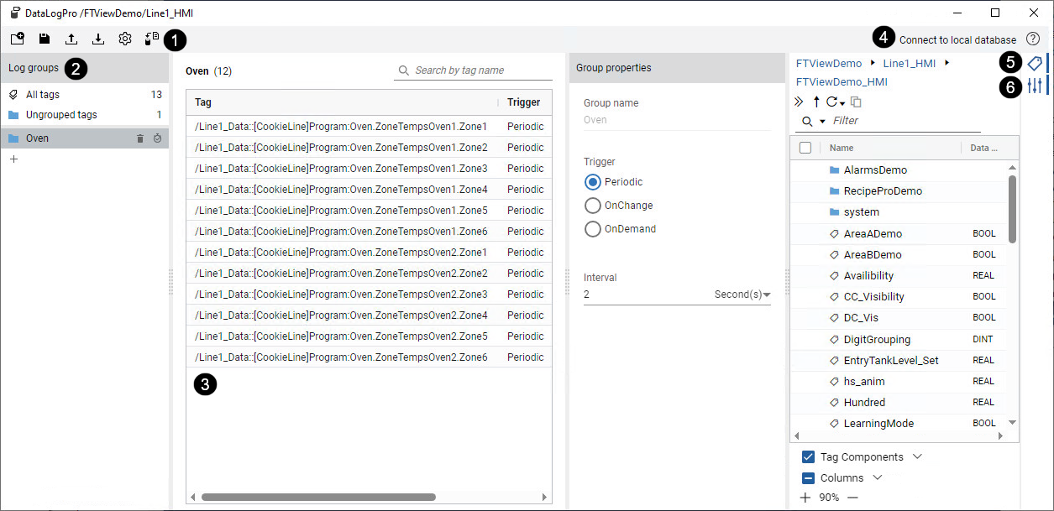Viewport: 1054px width, 511px height.
Task: Save the configuration with the floppy disk icon
Action: tap(45, 39)
